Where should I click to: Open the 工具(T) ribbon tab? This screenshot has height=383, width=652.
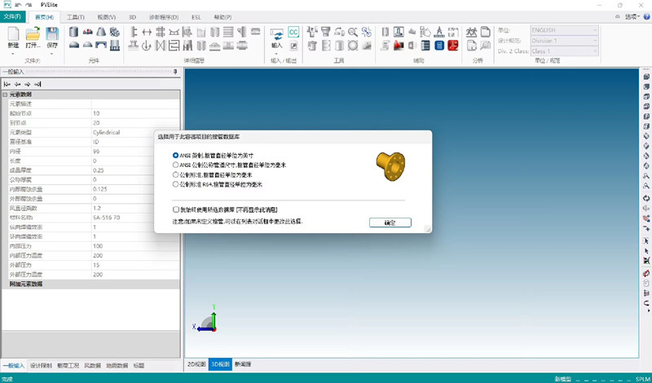[75, 16]
